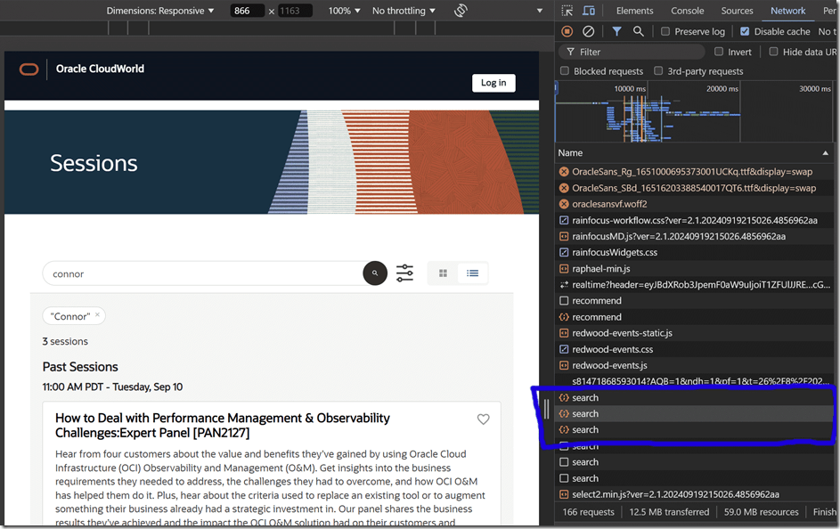Open the 100% zoom dropdown

click(344, 11)
